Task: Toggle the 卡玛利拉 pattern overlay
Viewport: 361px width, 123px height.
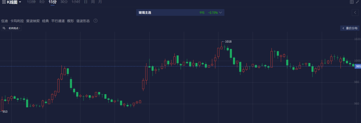Action: 17,21
